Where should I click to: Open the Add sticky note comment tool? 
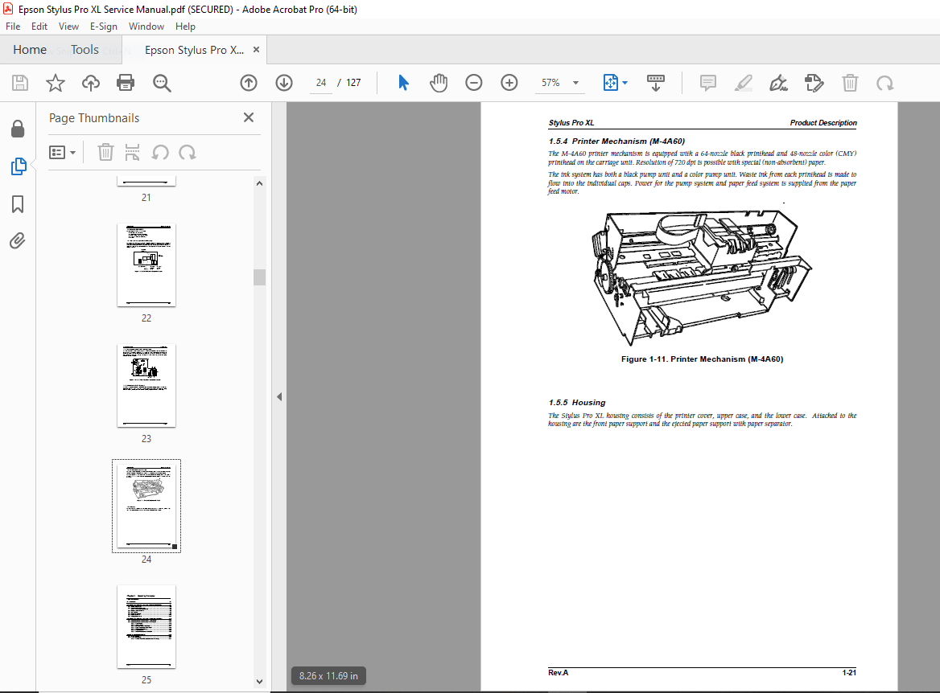707,83
